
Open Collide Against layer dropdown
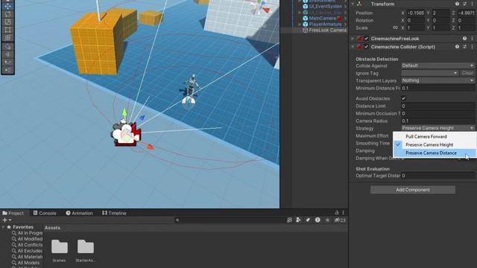click(438, 66)
